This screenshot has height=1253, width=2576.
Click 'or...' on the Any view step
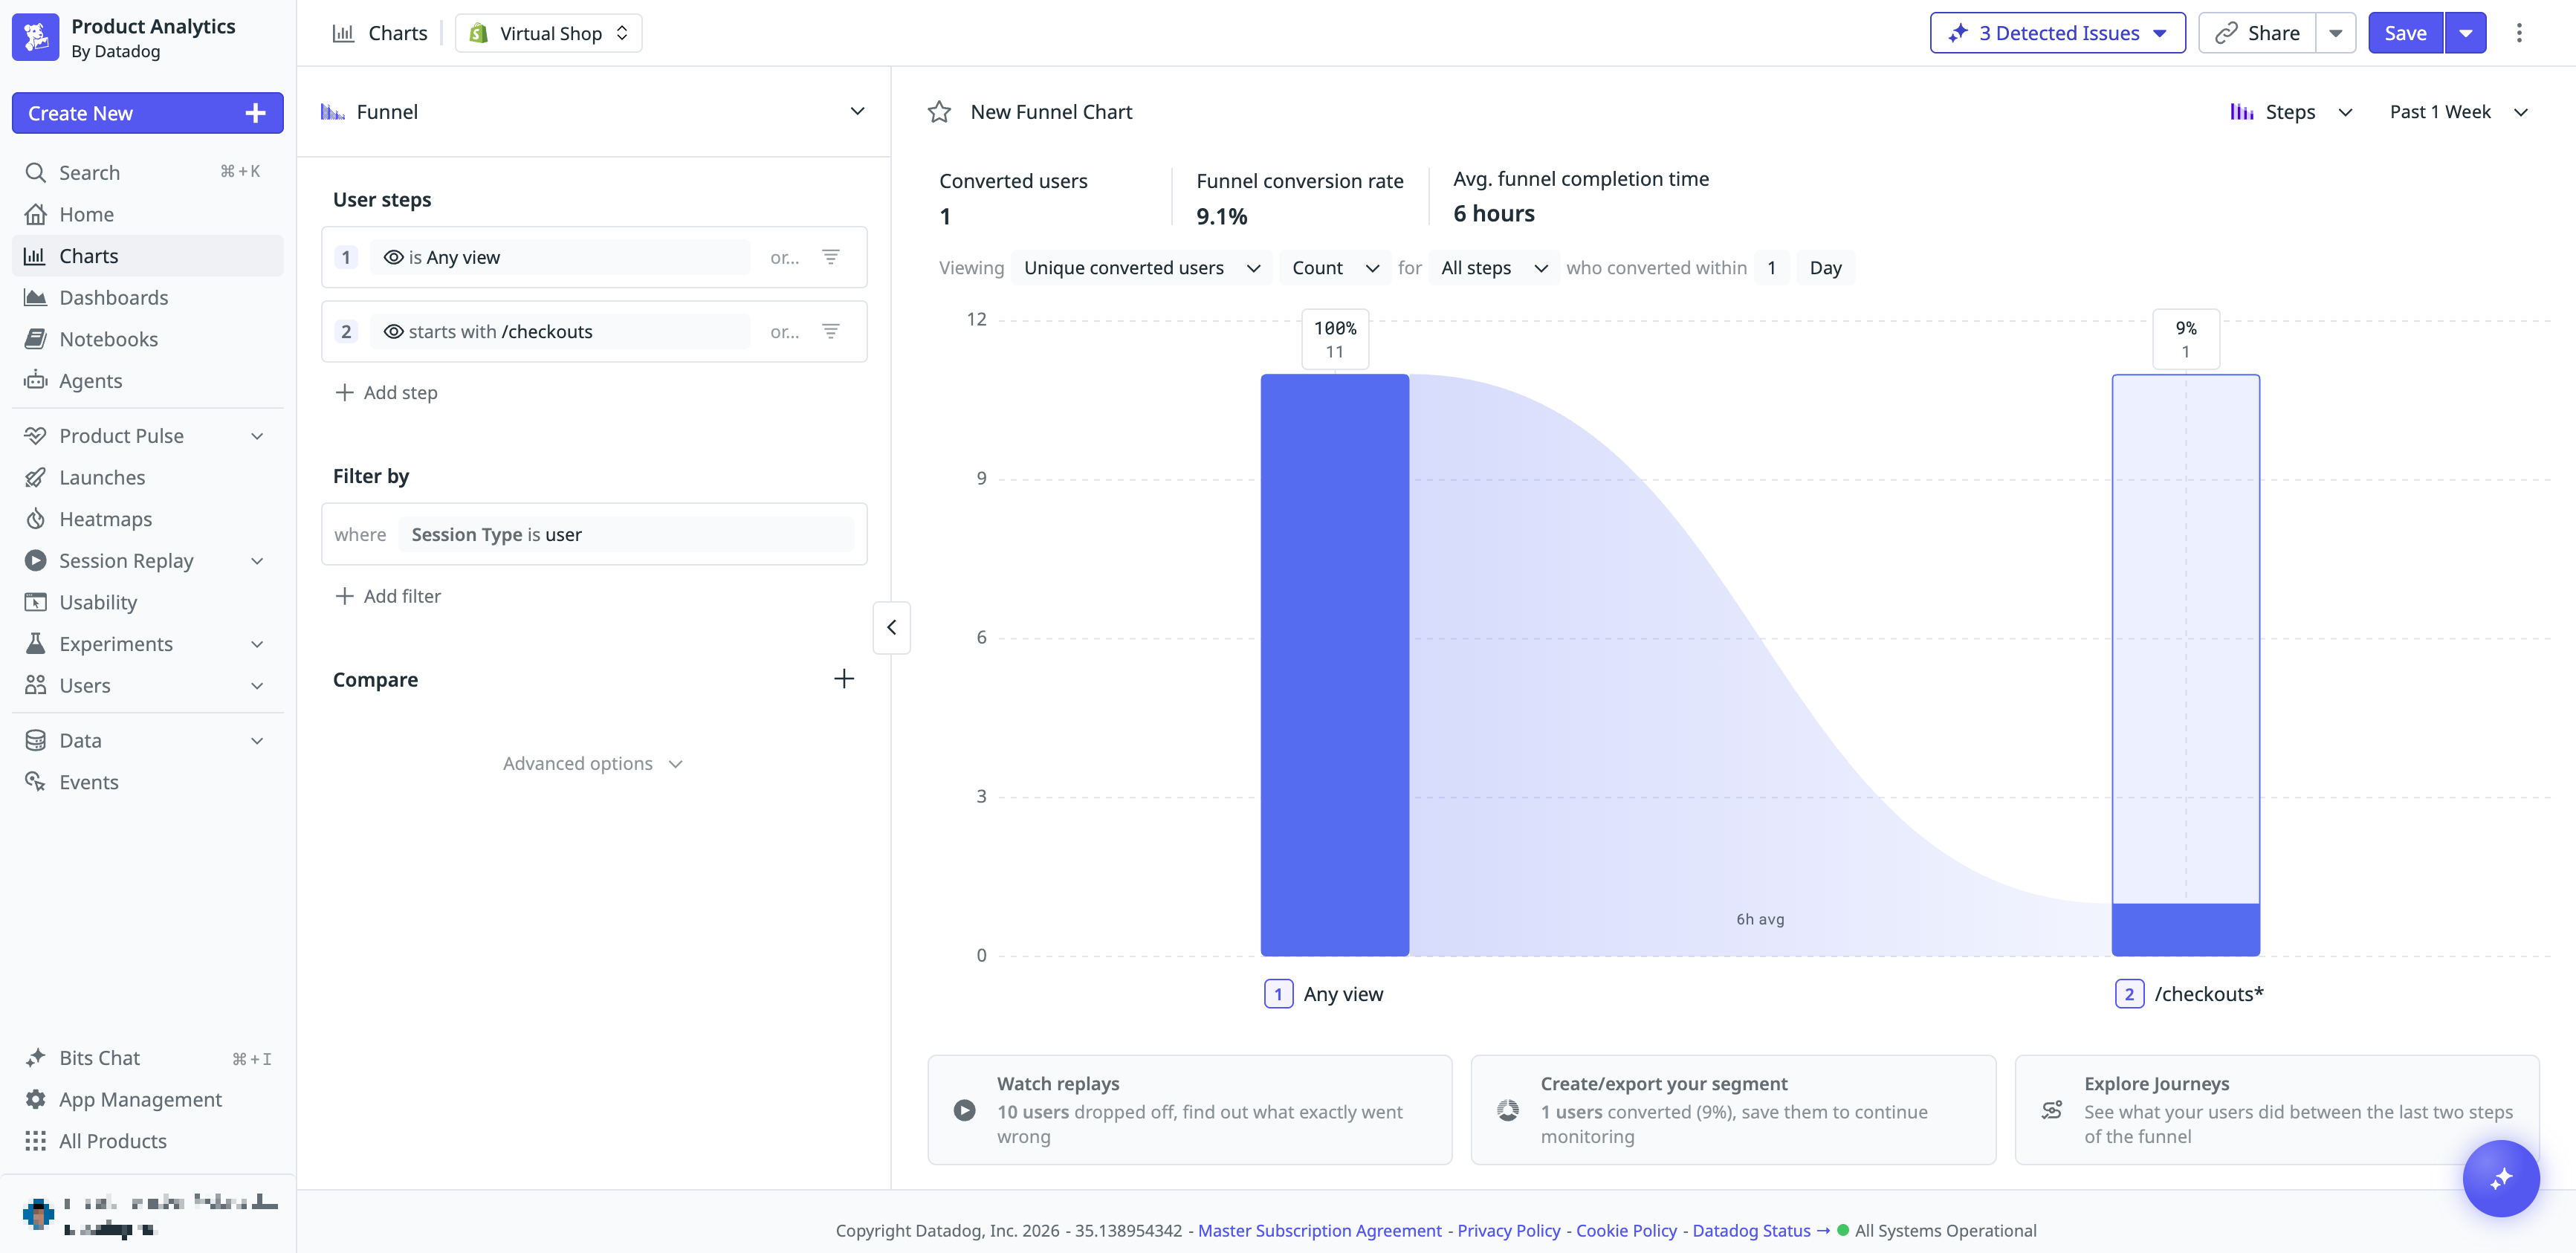(x=785, y=258)
